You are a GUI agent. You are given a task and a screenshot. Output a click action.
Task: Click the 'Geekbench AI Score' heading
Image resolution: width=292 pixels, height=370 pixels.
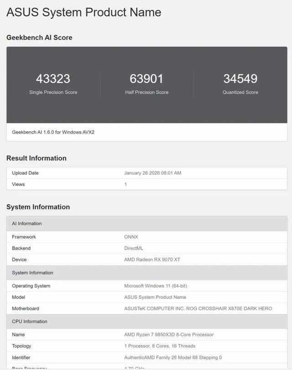pos(39,37)
